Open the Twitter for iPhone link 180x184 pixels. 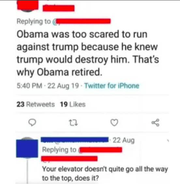coord(112,86)
